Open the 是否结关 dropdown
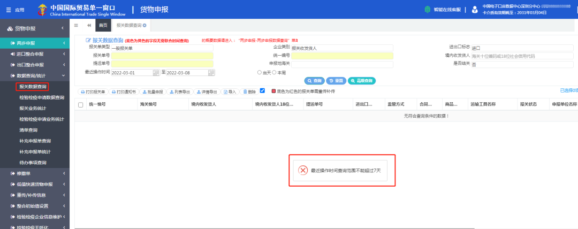578x229 pixels. tap(522, 64)
